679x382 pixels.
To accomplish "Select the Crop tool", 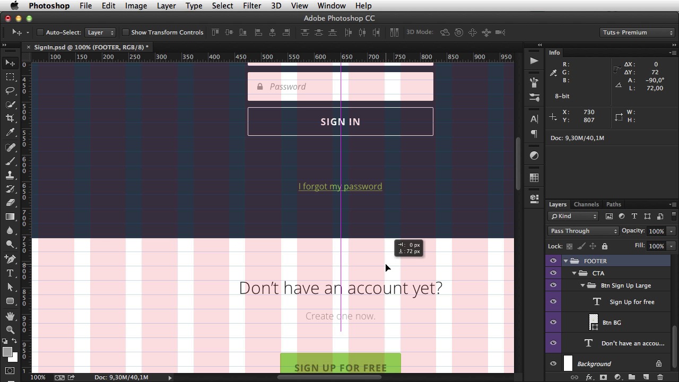I will [10, 118].
